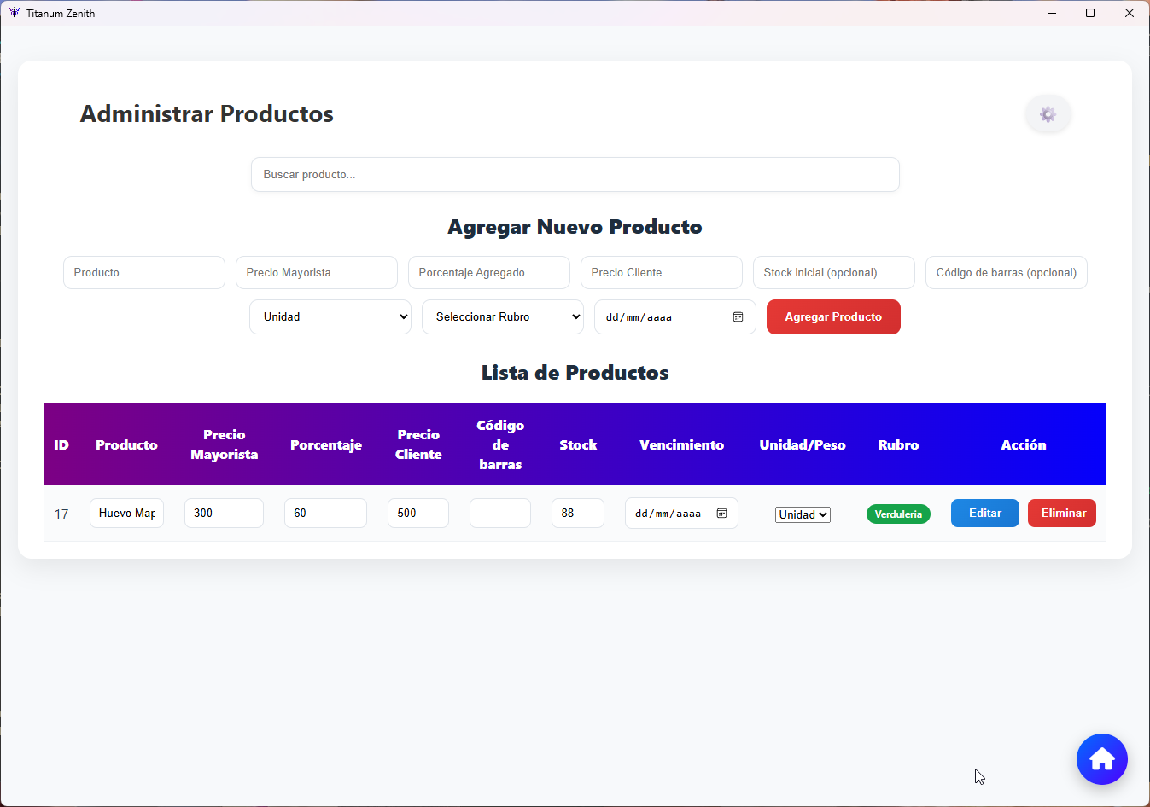Click the blue home icon
Viewport: 1150px width, 807px height.
click(1102, 758)
